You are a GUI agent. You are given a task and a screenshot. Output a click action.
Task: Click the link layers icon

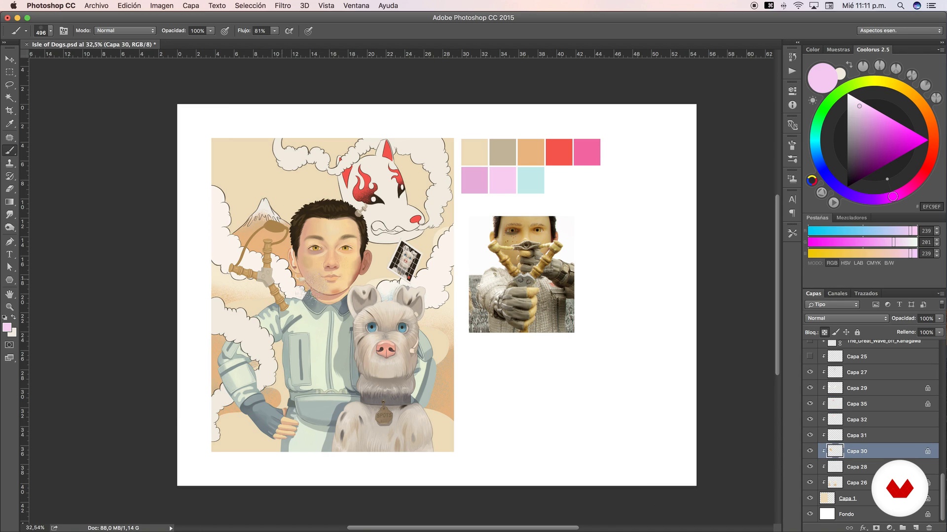pyautogui.click(x=849, y=528)
